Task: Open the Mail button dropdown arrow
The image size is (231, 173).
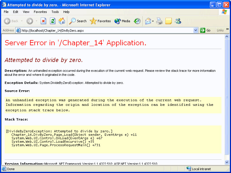Action: [x=153, y=21]
